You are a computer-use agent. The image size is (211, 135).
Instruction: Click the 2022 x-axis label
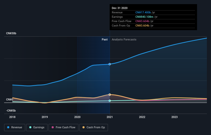pyautogui.click(x=142, y=117)
